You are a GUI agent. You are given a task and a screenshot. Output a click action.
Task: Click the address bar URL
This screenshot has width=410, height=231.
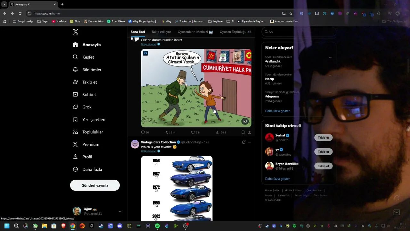coord(47,13)
